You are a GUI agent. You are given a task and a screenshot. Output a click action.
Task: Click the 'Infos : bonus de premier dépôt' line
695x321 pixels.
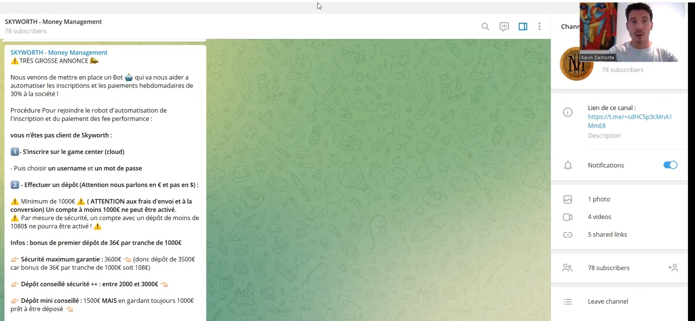[96, 243]
